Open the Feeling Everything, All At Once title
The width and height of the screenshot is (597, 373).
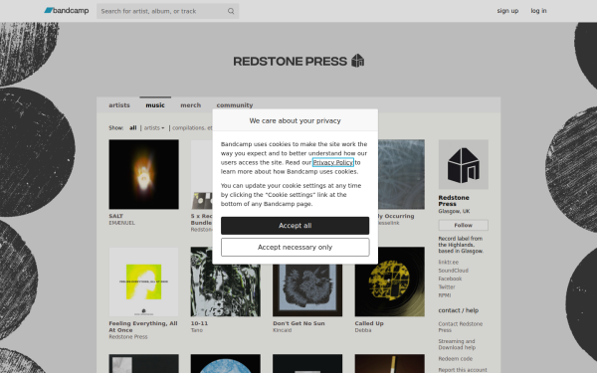(x=143, y=326)
